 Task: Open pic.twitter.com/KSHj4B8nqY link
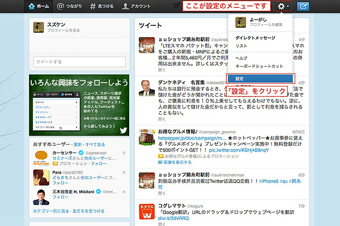[239, 150]
